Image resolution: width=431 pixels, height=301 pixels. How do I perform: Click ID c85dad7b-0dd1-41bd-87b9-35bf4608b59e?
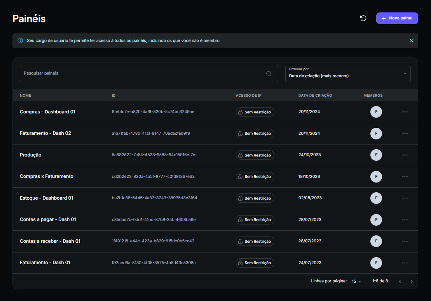coord(154,219)
